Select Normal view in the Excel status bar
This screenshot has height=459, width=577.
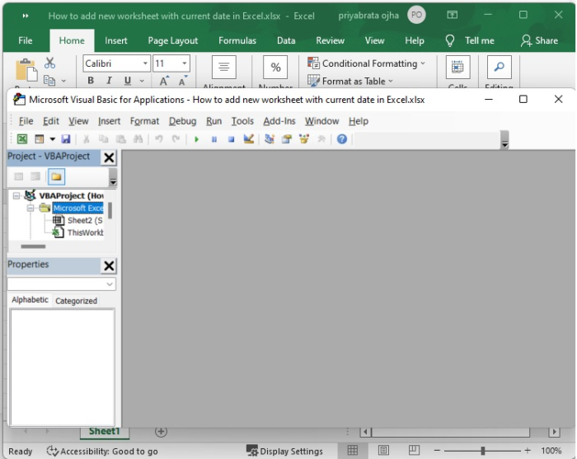[353, 451]
